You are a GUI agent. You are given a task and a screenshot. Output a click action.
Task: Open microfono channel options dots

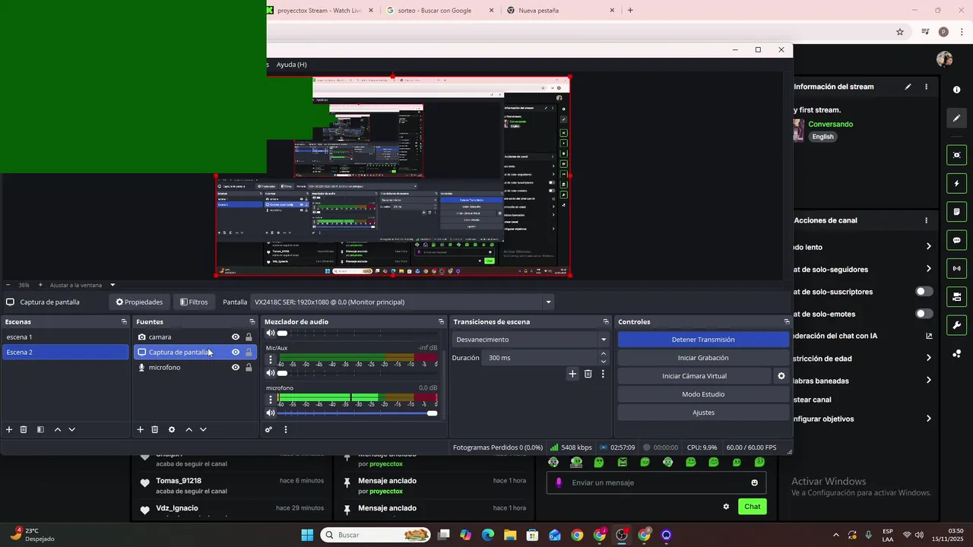tap(271, 400)
